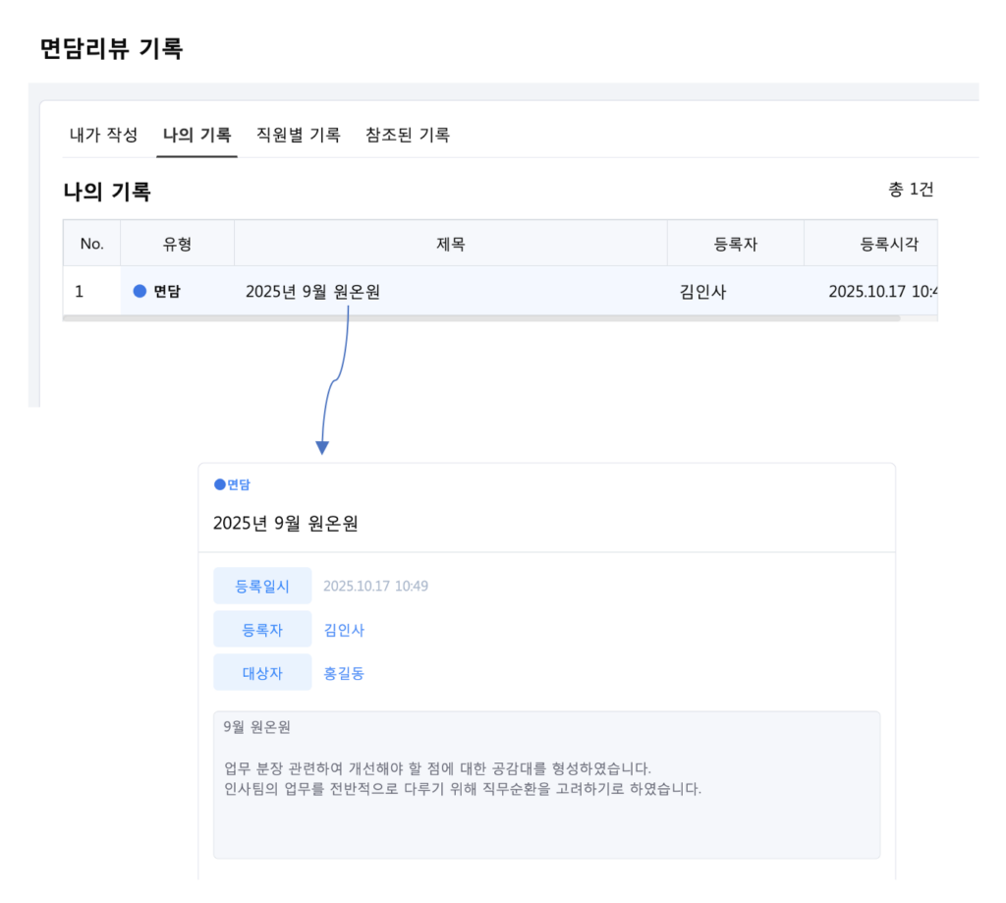Open the 내가 작성 tab
Screen dimensions: 1006x903
[103, 136]
